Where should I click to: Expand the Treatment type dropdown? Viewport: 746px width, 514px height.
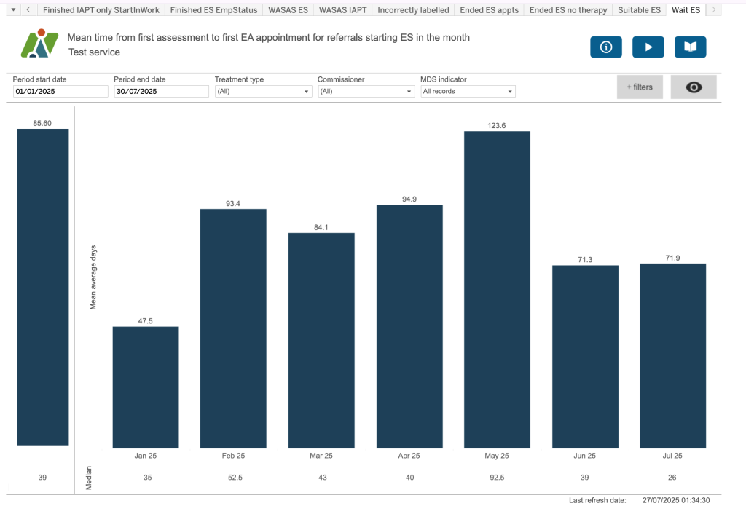pyautogui.click(x=262, y=92)
